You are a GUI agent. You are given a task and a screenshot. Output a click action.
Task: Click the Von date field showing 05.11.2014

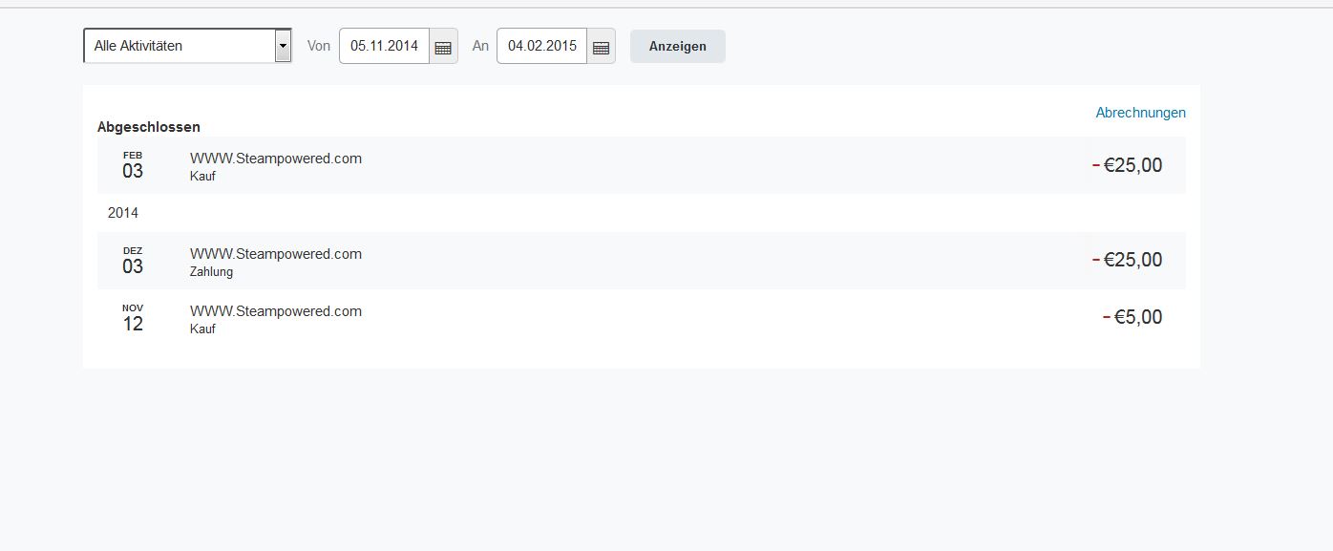[x=384, y=46]
